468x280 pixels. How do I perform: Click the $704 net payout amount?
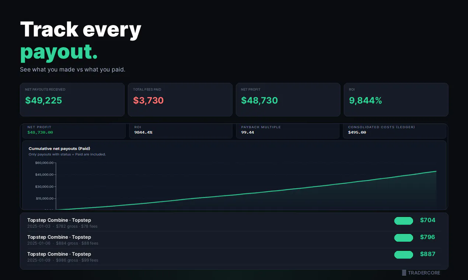(428, 220)
